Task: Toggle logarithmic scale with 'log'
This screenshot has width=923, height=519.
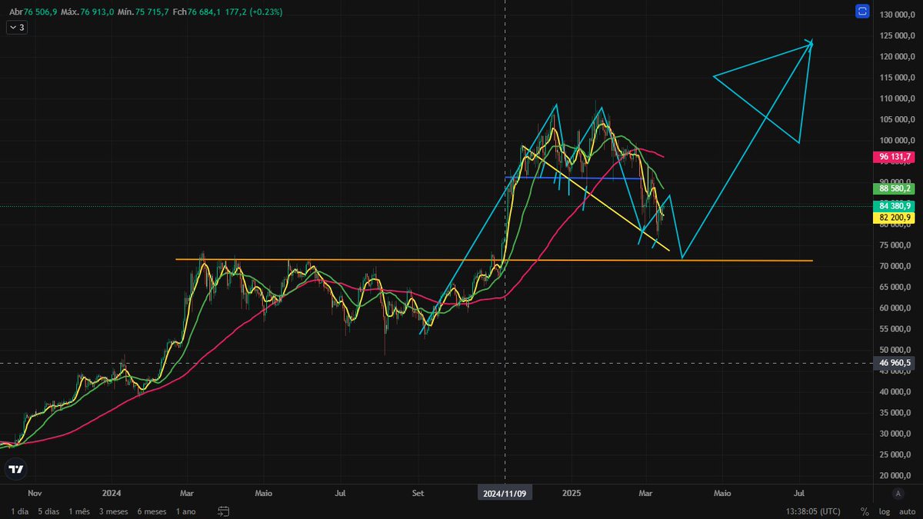Action: click(x=884, y=510)
